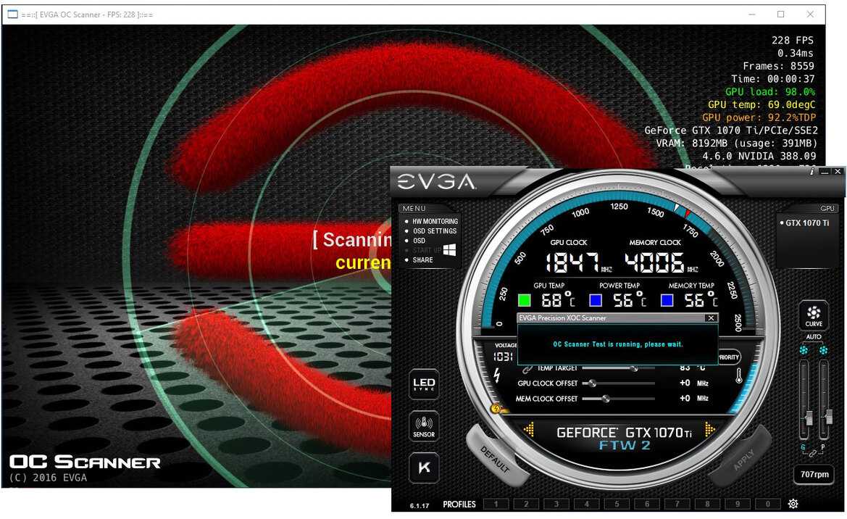Adjust the Mem Clock Offset slider
Viewport: 847px width, 519px height.
[x=619, y=399]
